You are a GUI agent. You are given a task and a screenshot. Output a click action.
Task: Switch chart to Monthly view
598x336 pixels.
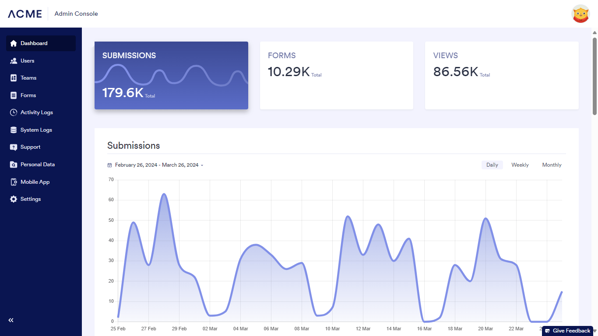552,165
